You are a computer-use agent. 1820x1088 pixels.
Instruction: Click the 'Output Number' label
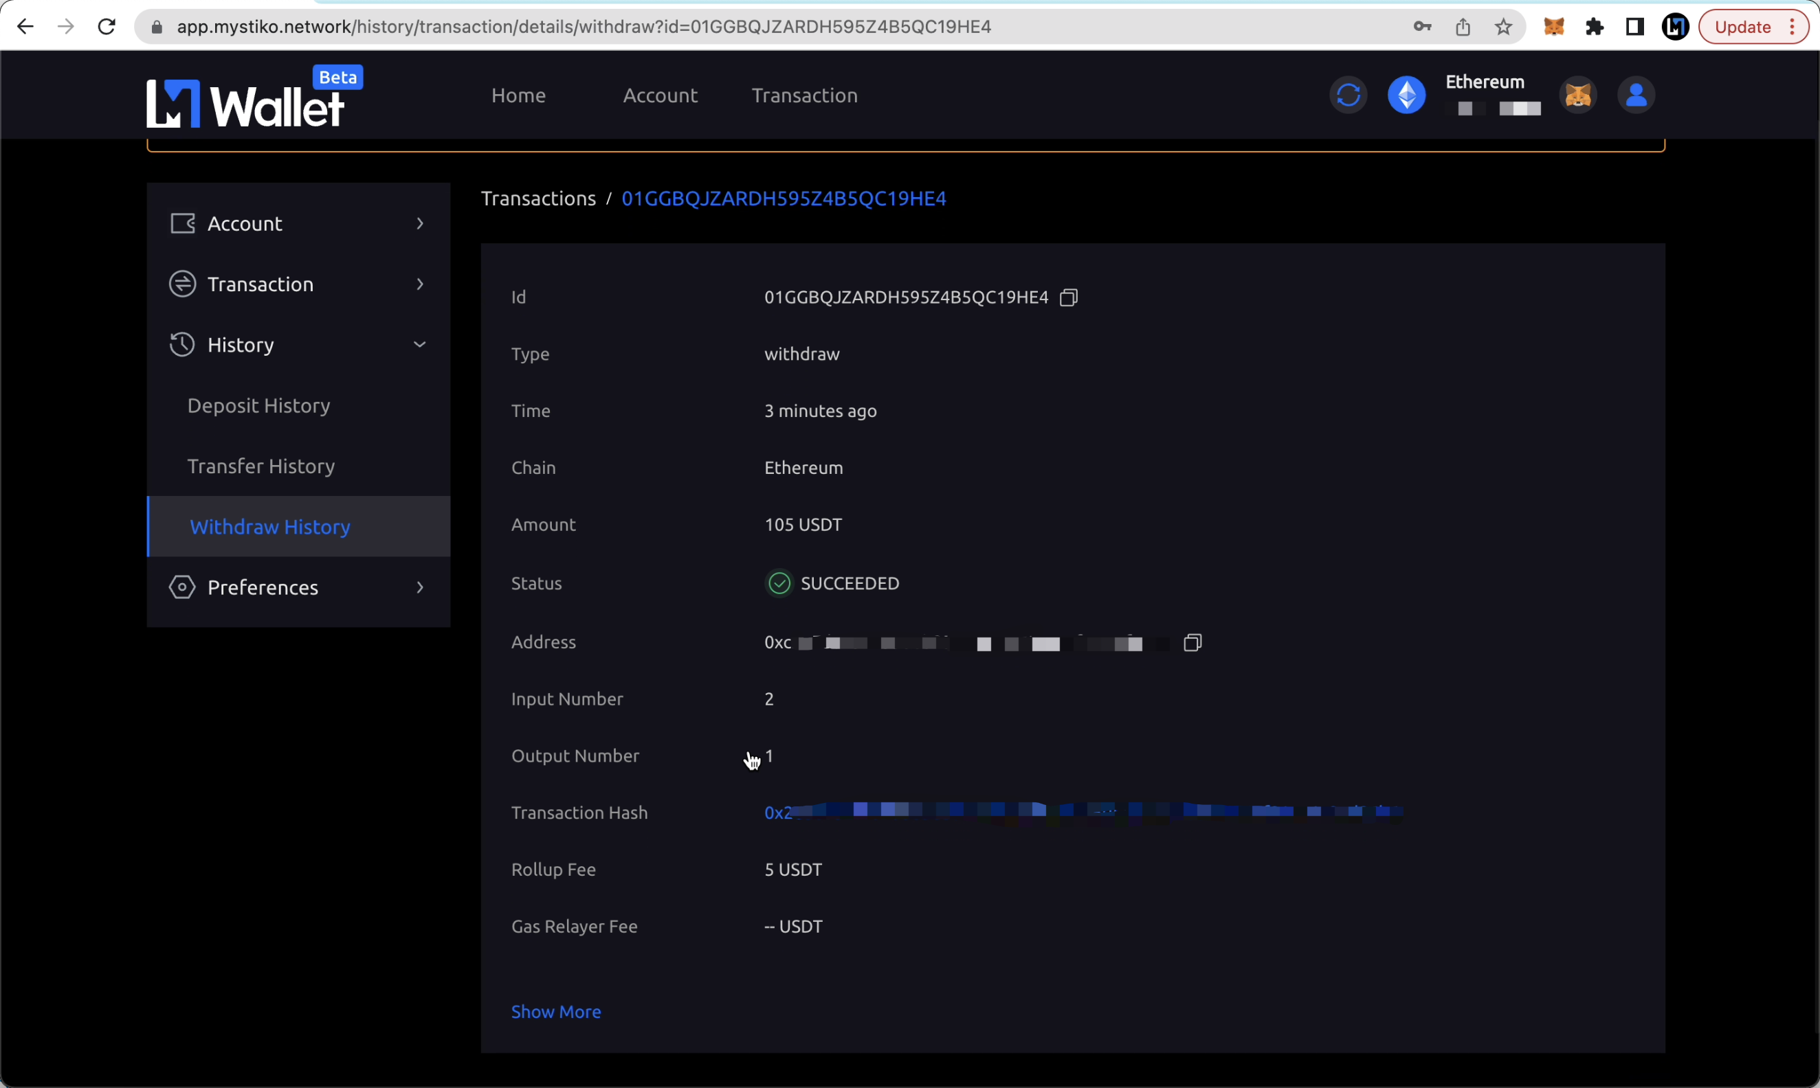click(575, 756)
